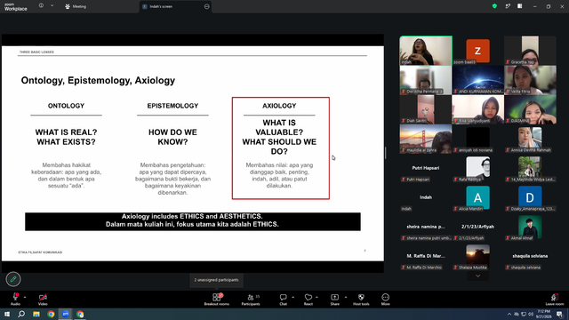Show hidden system tray icons

(509, 314)
